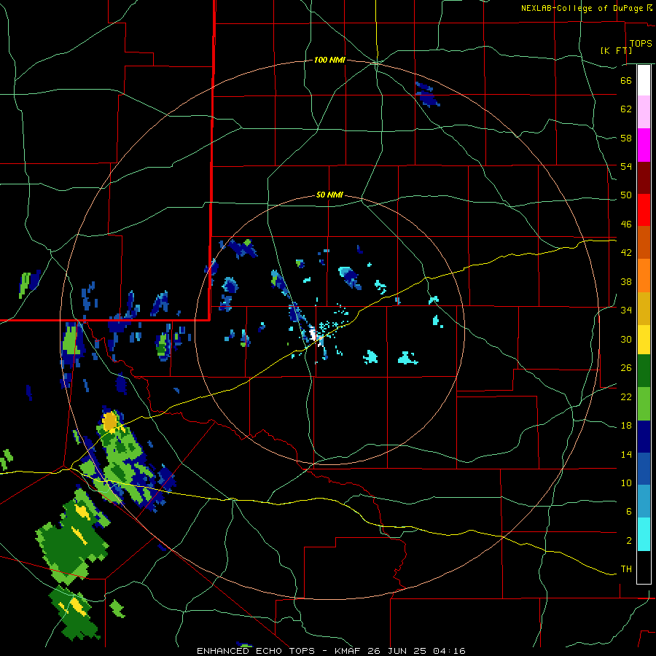This screenshot has width=656, height=656.
Task: Select the light blue legend swatch
Action: 644,501
